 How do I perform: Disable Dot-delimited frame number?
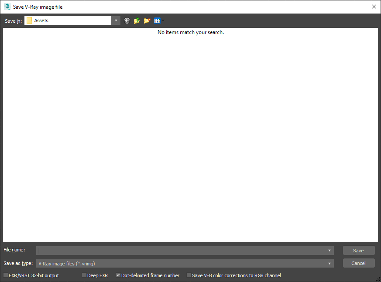[x=118, y=275]
